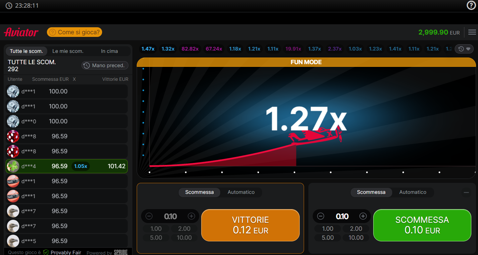Select Scommessa mode in right bet panel
Image resolution: width=478 pixels, height=255 pixels.
pyautogui.click(x=371, y=192)
